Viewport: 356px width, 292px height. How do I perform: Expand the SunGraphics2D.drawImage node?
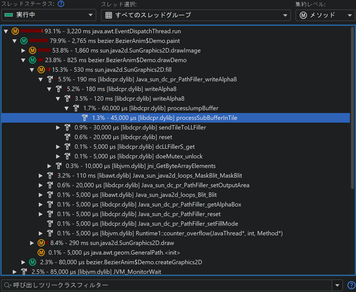coord(23,51)
